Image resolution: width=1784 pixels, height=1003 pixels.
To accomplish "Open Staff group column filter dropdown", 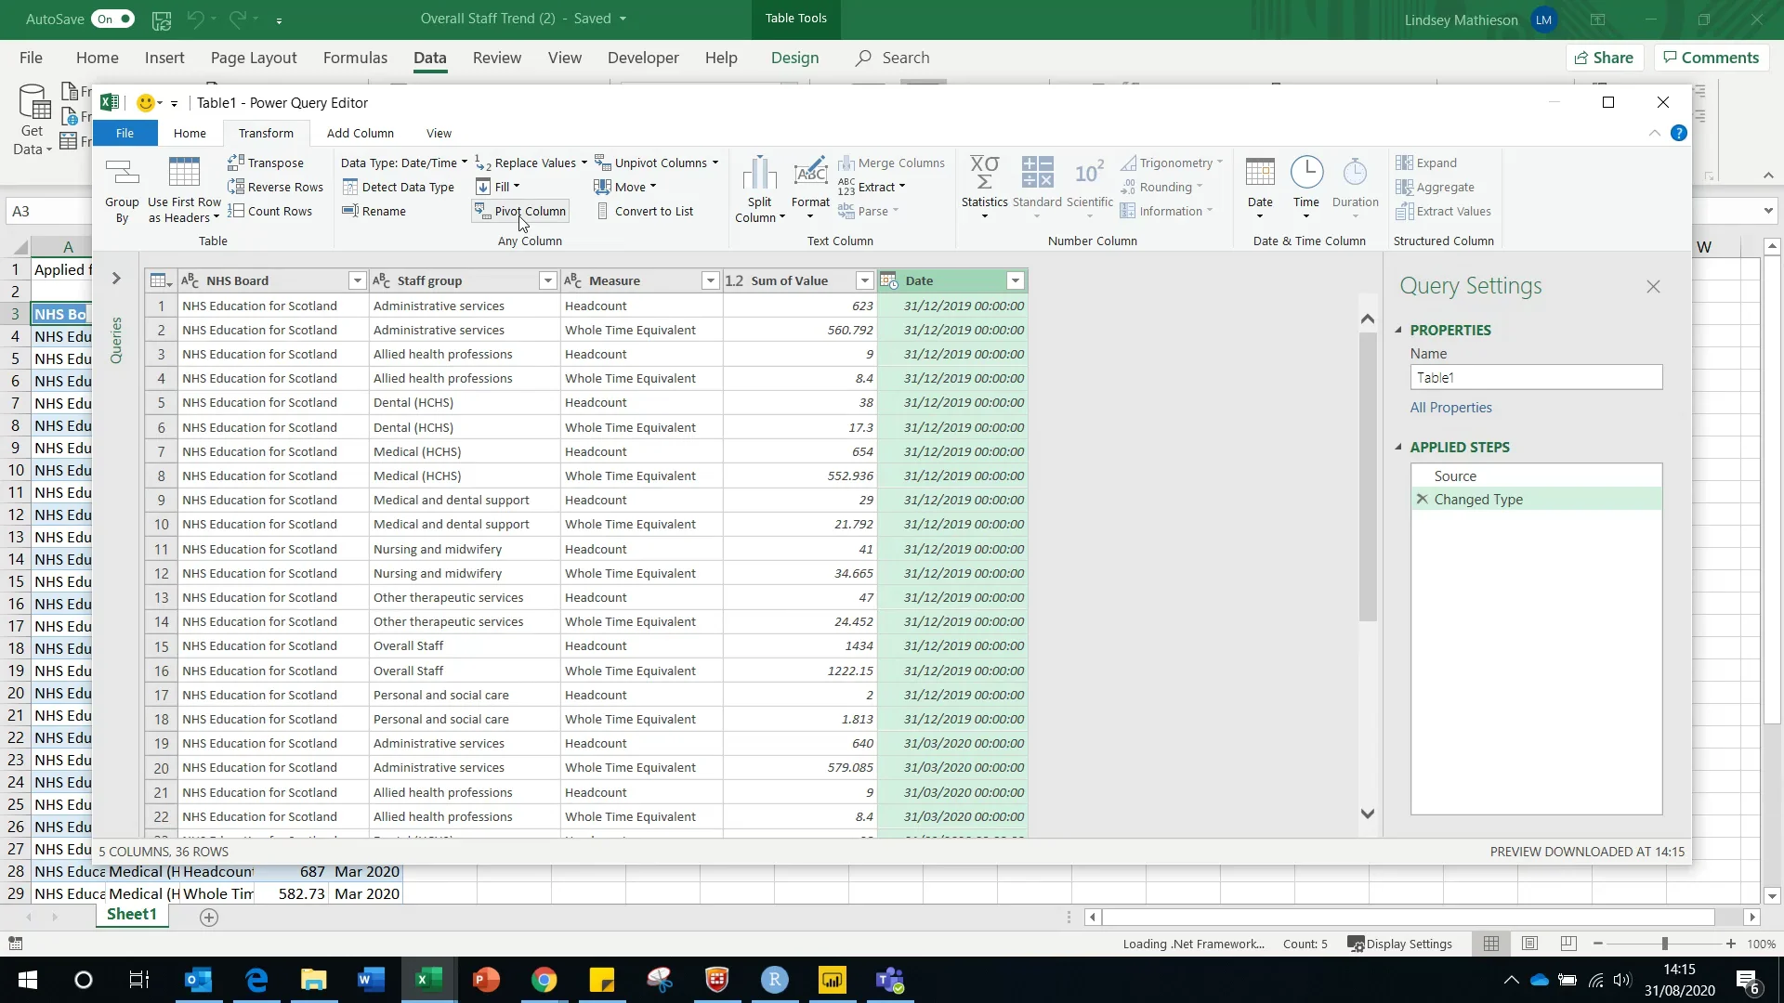I will tap(548, 280).
